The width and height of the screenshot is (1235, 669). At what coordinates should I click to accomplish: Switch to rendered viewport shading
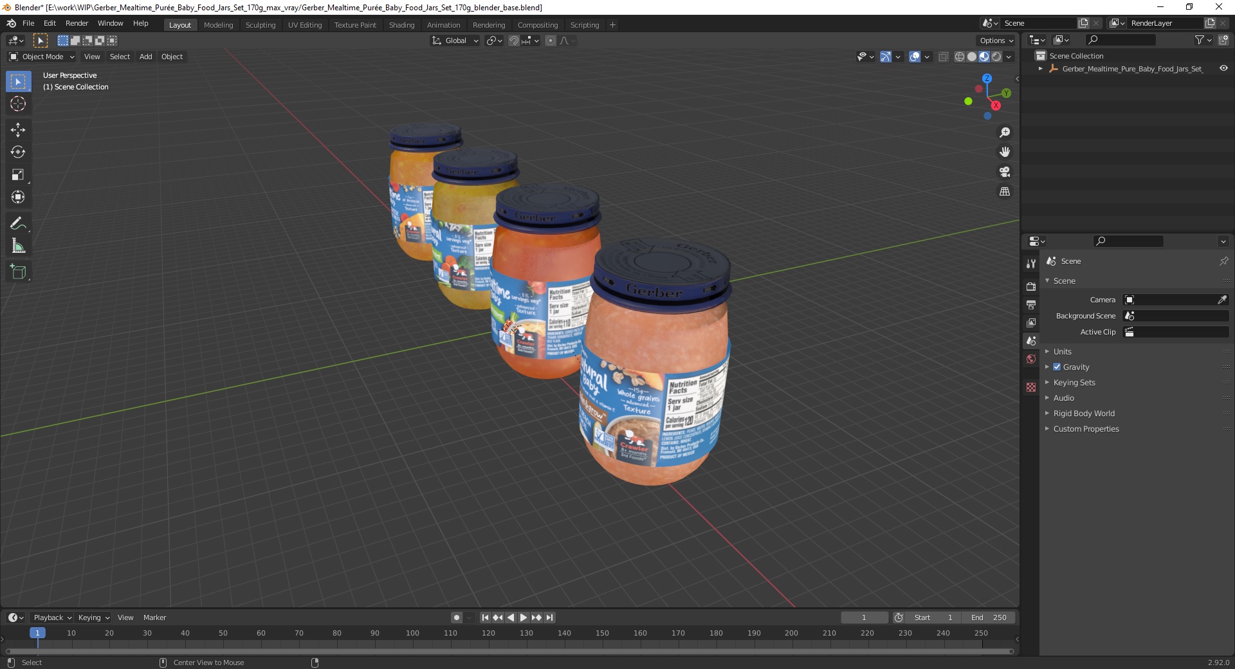pyautogui.click(x=996, y=57)
